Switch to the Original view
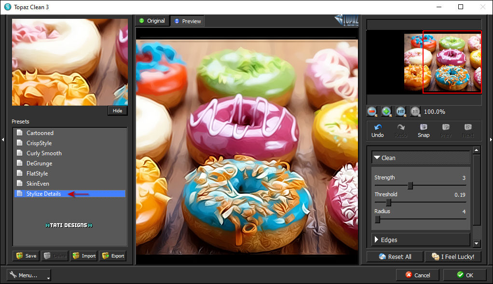 pyautogui.click(x=152, y=21)
